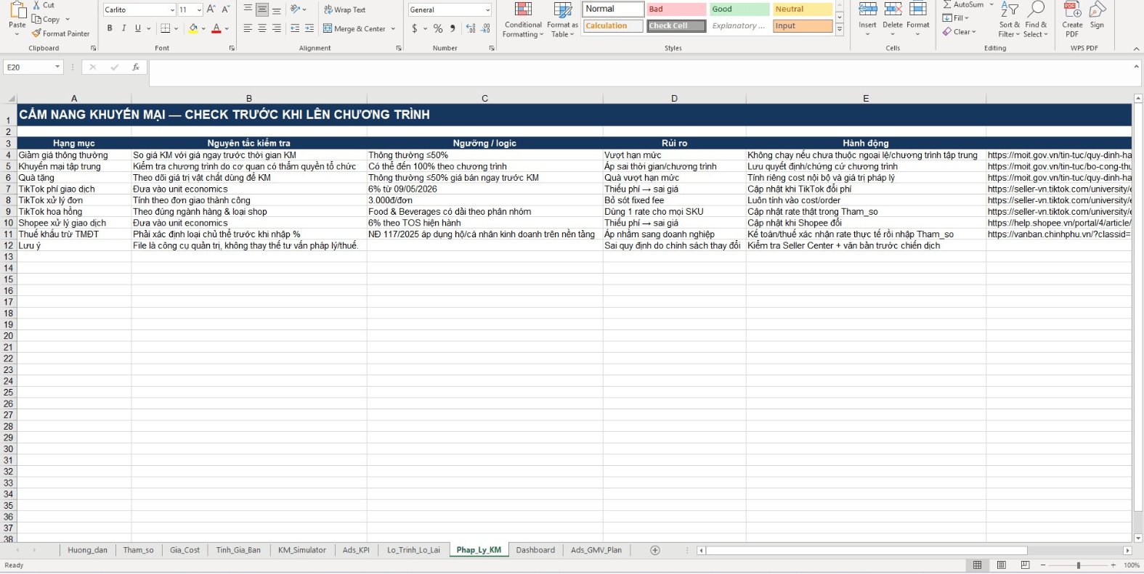Image resolution: width=1144 pixels, height=574 pixels.
Task: Switch to the Huong_dan sheet tab
Action: click(x=87, y=550)
